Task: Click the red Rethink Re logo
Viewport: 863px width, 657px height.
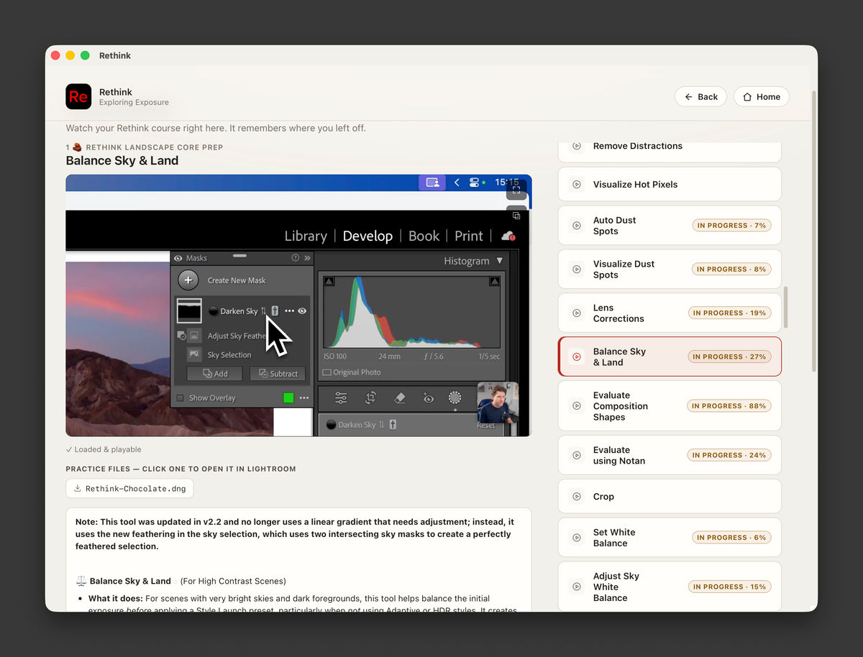Action: point(78,96)
